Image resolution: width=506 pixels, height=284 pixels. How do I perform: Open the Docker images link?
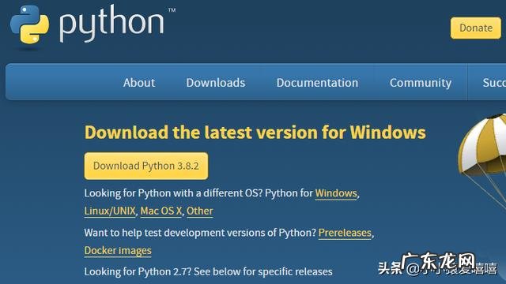pyautogui.click(x=118, y=251)
